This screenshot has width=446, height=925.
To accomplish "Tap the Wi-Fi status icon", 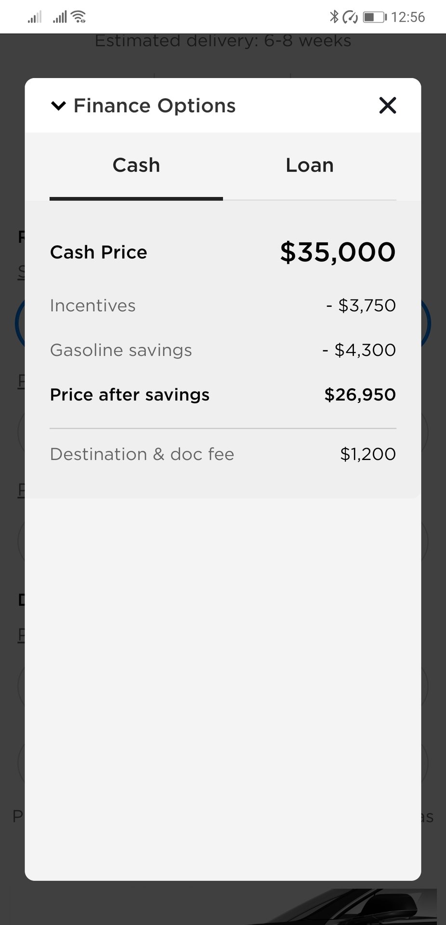I will click(x=79, y=17).
